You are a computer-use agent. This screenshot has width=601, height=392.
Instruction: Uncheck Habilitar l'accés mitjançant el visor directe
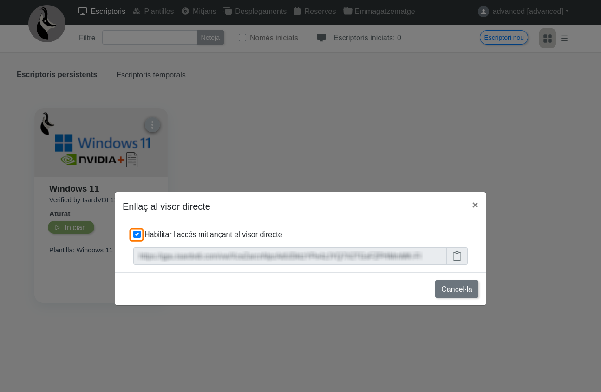[137, 235]
